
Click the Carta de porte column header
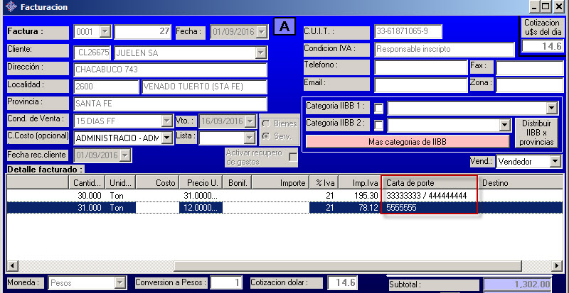[x=429, y=183]
